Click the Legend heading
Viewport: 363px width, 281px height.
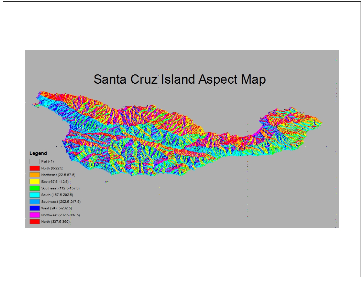(x=38, y=153)
